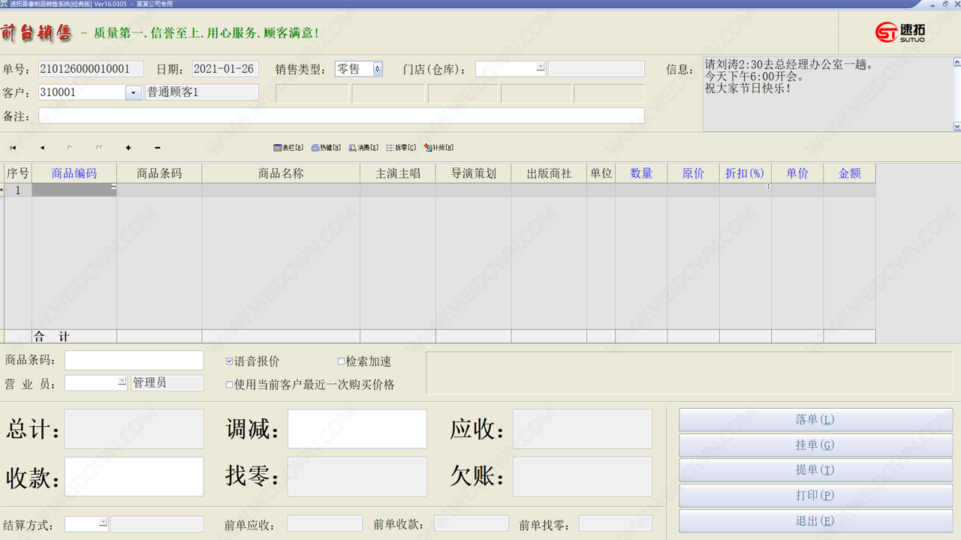The image size is (961, 540).
Task: Focus the 商品条码 barcode input box
Action: tap(134, 361)
